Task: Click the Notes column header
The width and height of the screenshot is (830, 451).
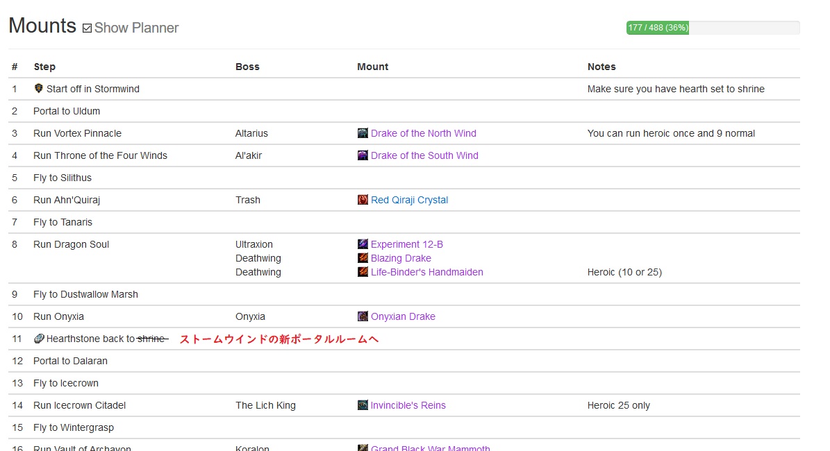Action: pos(601,67)
